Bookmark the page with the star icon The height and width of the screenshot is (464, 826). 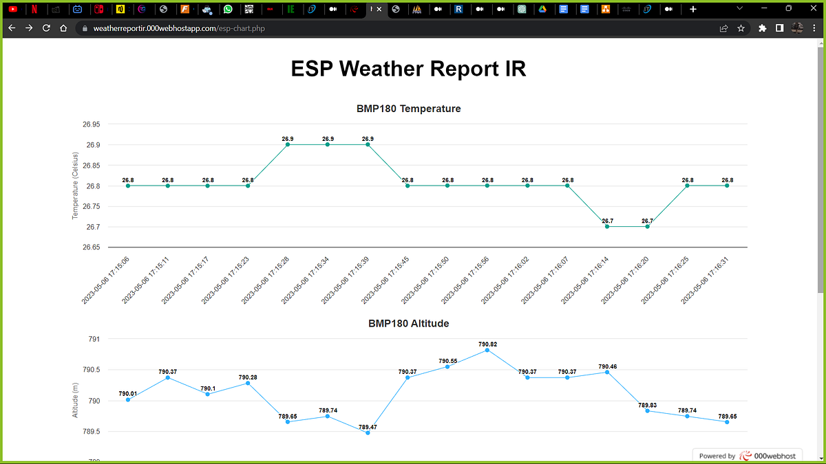click(740, 28)
